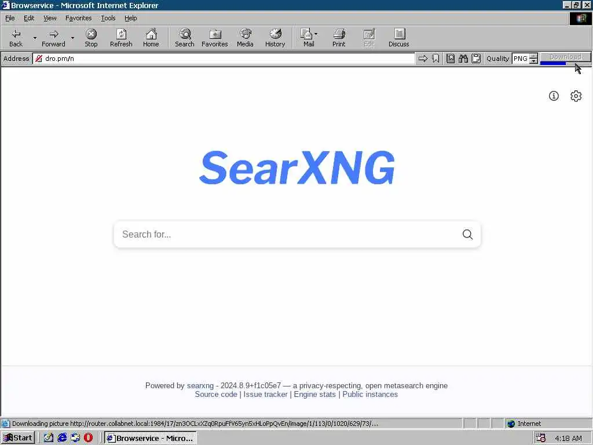Go to the Home page
Image resolution: width=593 pixels, height=445 pixels.
[x=151, y=38]
